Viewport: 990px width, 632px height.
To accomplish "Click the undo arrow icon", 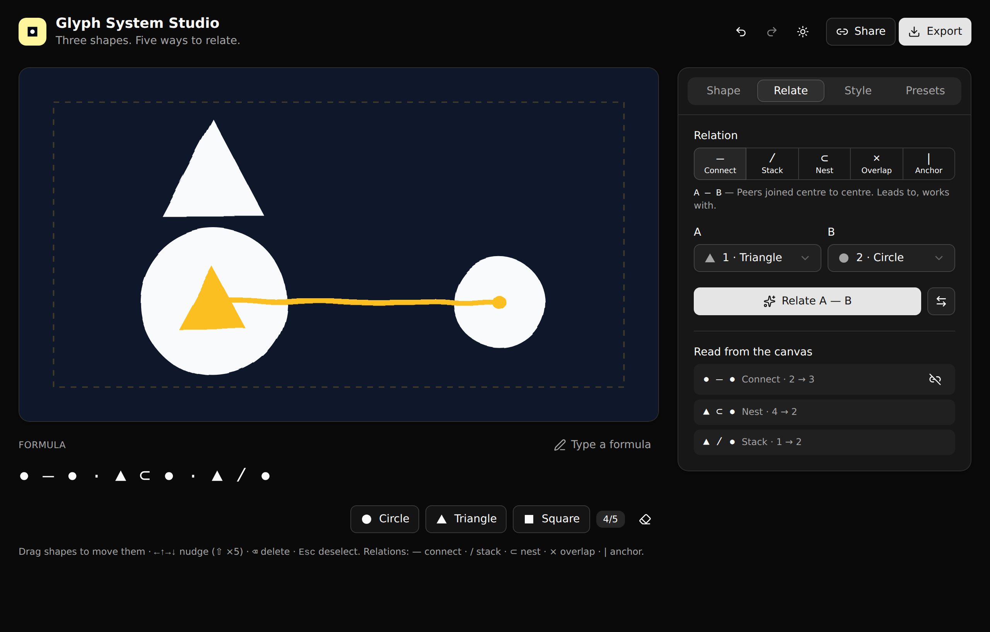I will [741, 32].
